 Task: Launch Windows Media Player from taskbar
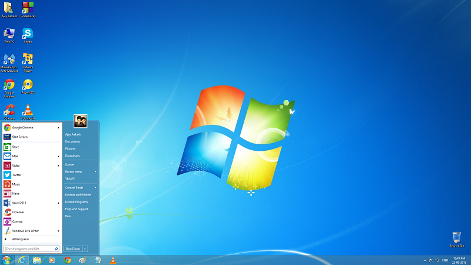click(52, 260)
